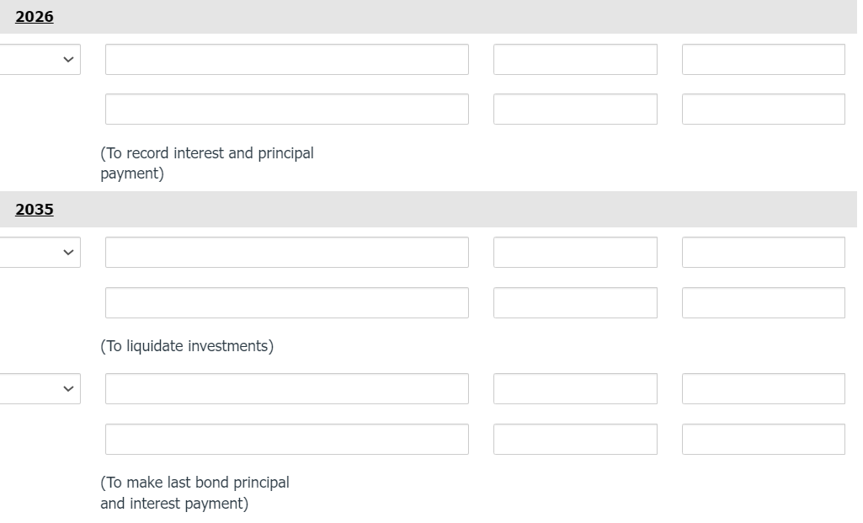Click the debit field for the second 2026 line
This screenshot has height=523, width=863.
tap(575, 109)
